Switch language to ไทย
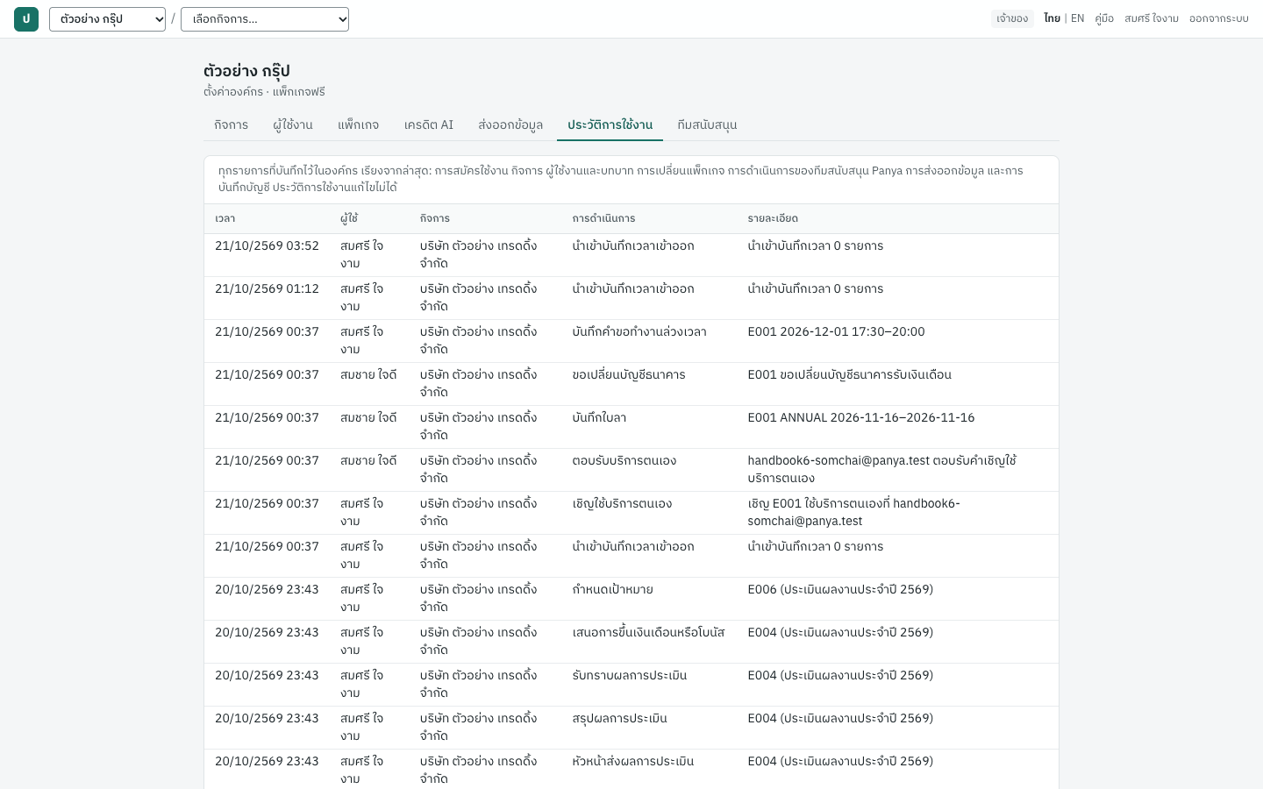 [x=1052, y=18]
